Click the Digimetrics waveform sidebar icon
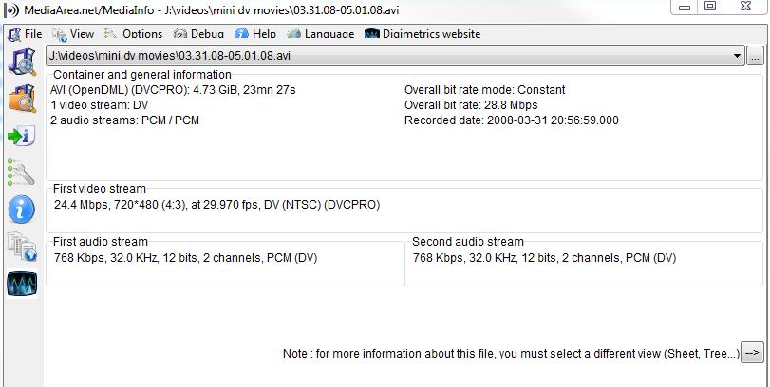The width and height of the screenshot is (770, 387). pos(21,283)
